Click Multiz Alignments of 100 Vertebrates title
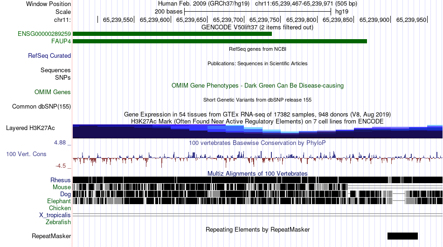The width and height of the screenshot is (443, 247). (x=257, y=174)
